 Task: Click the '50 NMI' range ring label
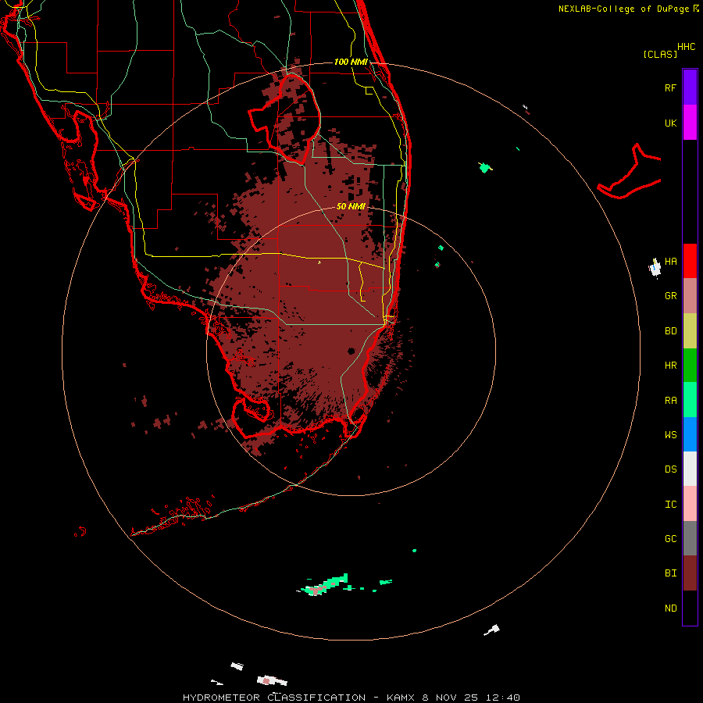(x=351, y=206)
